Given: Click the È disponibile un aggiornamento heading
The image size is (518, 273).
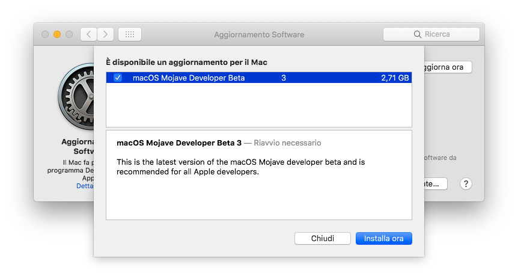Looking at the screenshot, I should pos(186,62).
